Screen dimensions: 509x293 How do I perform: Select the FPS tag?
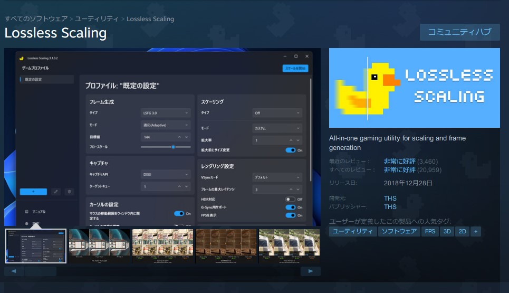pos(430,231)
